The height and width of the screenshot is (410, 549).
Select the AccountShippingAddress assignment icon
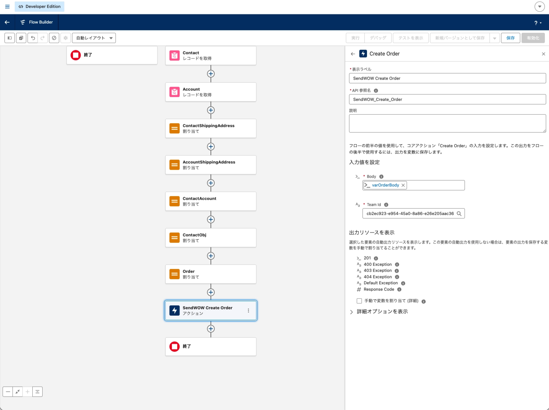tap(174, 165)
